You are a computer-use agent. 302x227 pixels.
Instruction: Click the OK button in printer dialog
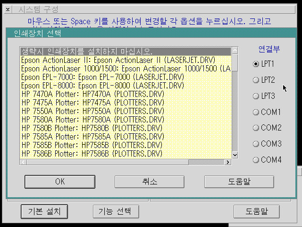click(x=60, y=182)
